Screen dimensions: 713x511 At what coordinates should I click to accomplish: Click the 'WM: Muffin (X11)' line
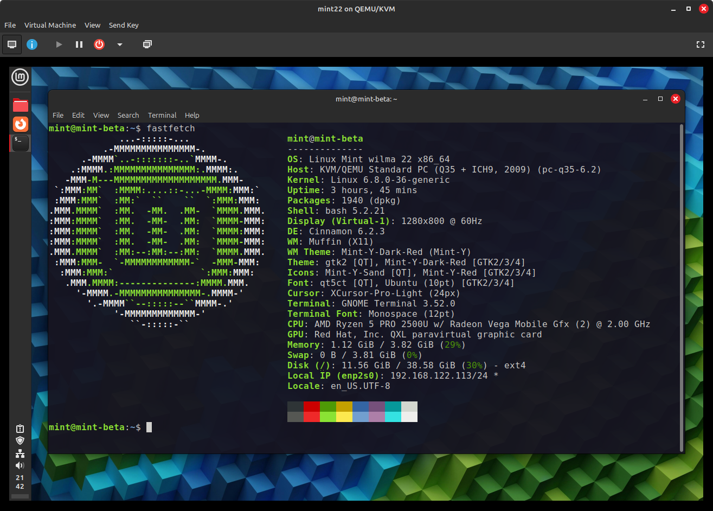[x=331, y=242]
